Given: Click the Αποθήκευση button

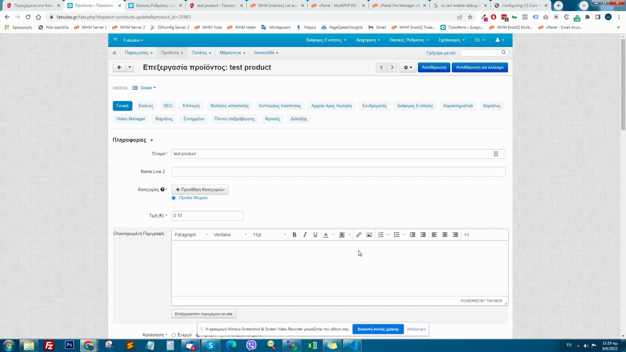Looking at the screenshot, I should (434, 67).
